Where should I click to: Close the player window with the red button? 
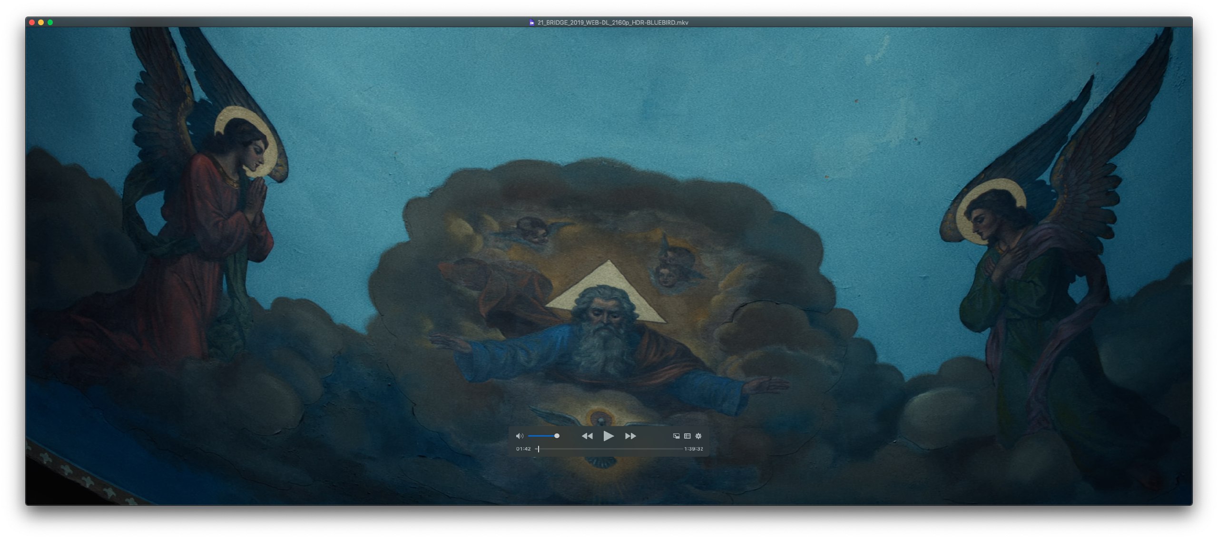pos(32,22)
